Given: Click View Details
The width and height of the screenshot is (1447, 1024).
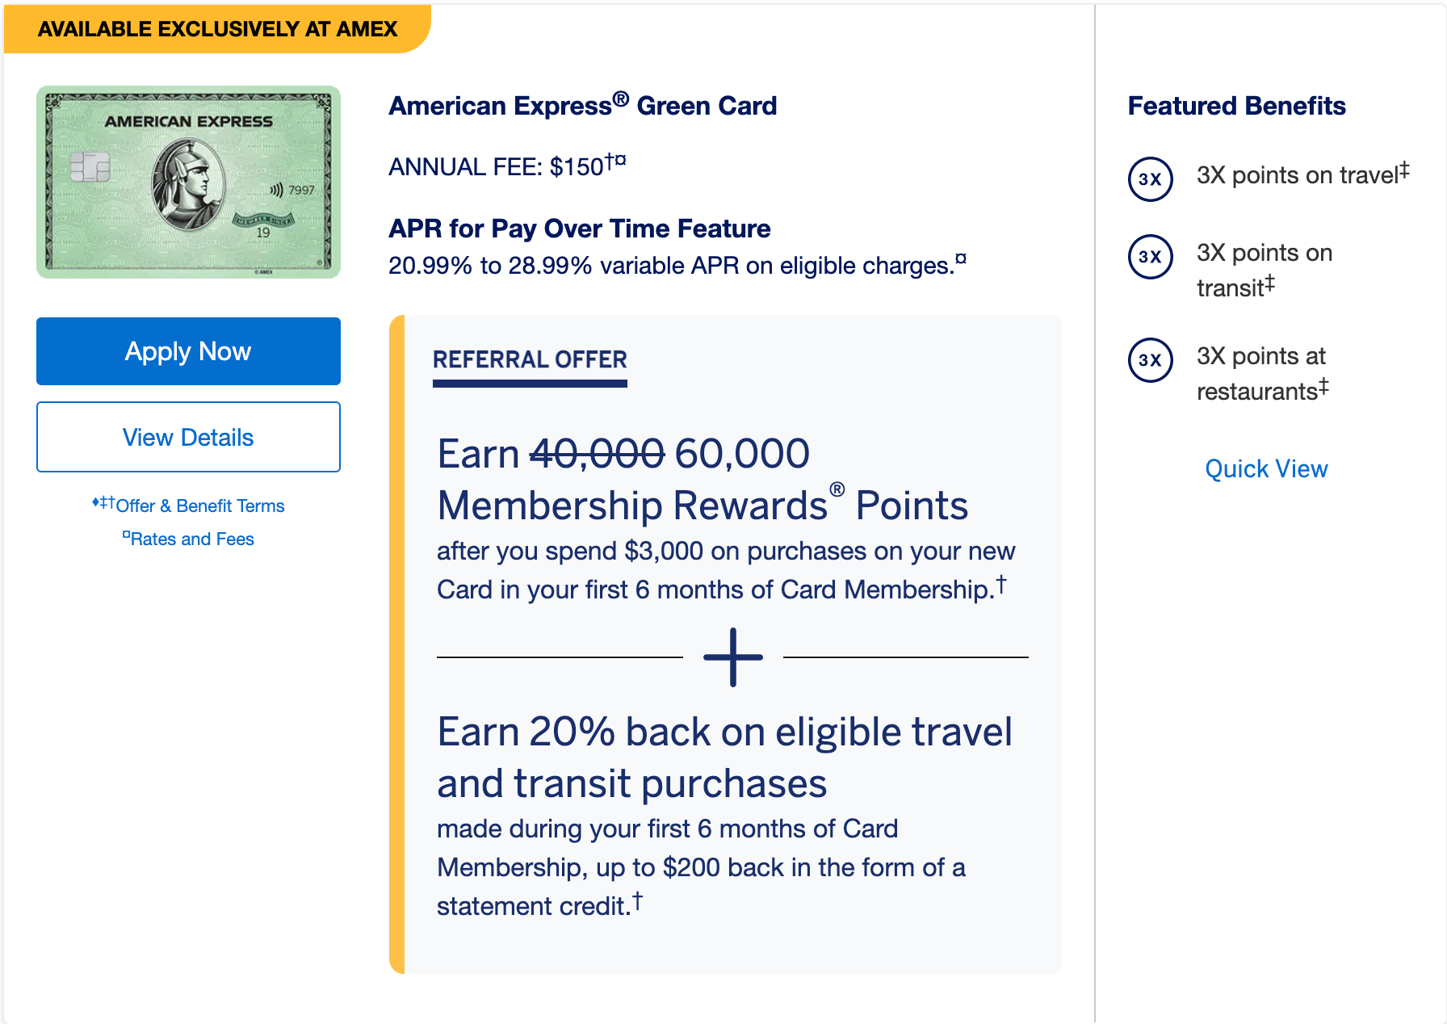Looking at the screenshot, I should 188,437.
